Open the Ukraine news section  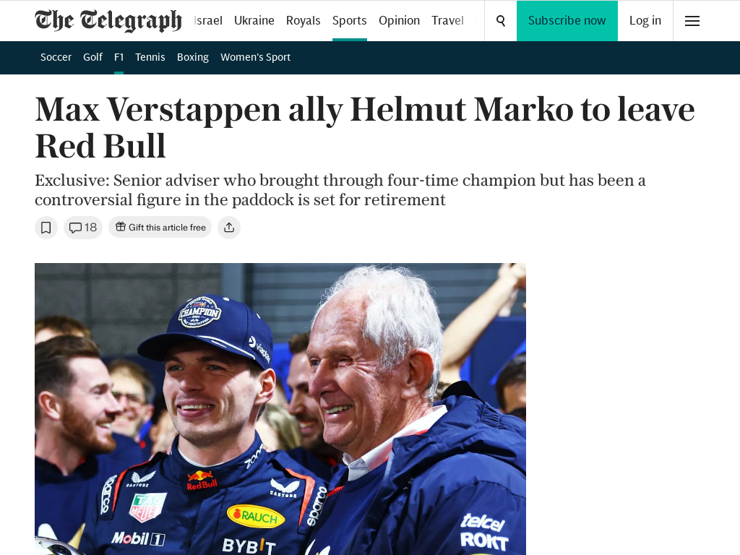254,20
